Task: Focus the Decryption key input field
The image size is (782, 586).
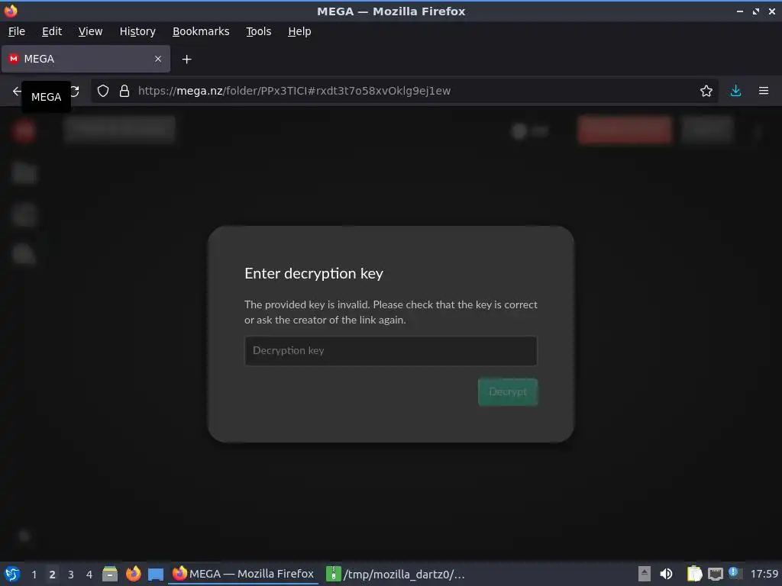Action: pos(390,350)
